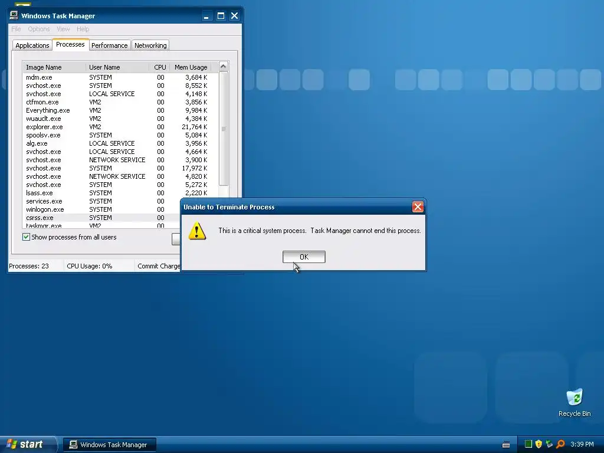Click the Commit Charge status bar entry

pos(159,266)
